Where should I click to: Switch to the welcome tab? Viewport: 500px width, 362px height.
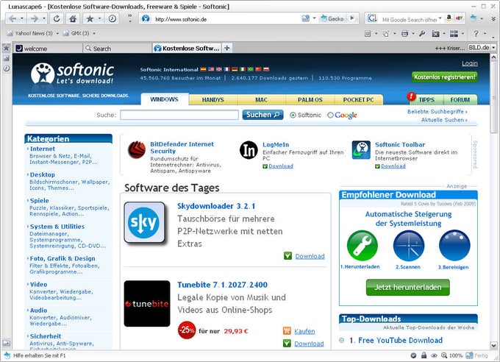pos(48,49)
